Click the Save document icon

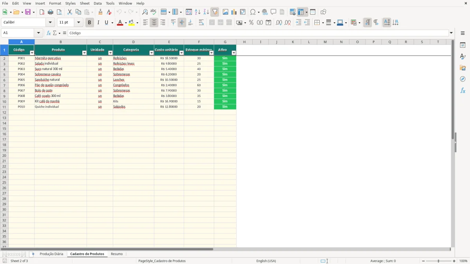28,12
